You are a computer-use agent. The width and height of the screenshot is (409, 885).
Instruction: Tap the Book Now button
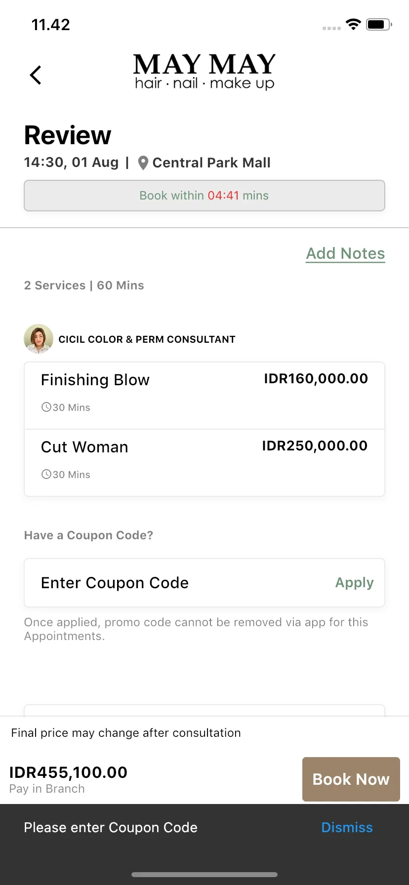[351, 779]
